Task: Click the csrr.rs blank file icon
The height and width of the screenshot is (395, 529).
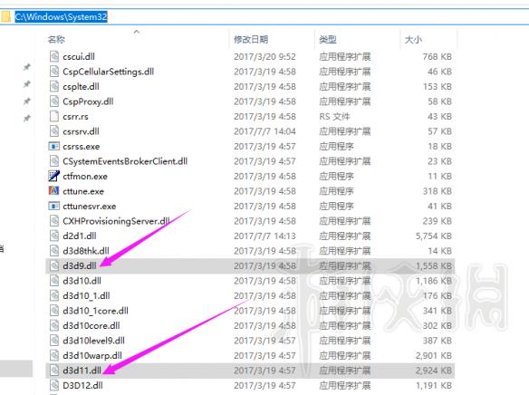Action: [x=54, y=116]
